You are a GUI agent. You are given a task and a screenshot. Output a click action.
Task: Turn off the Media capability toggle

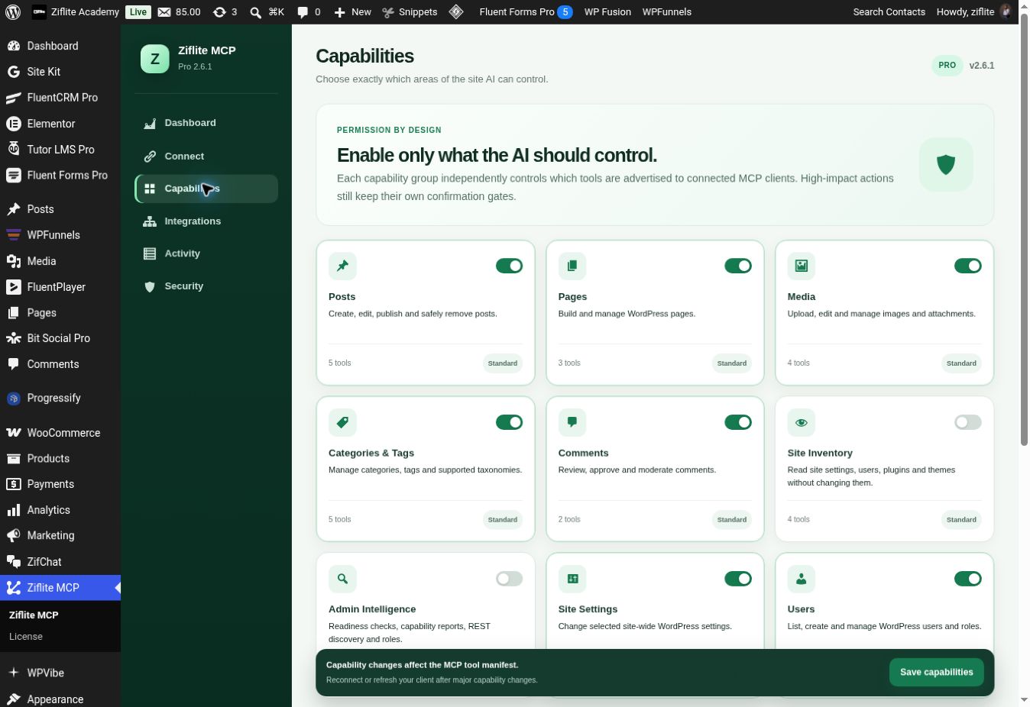[967, 266]
